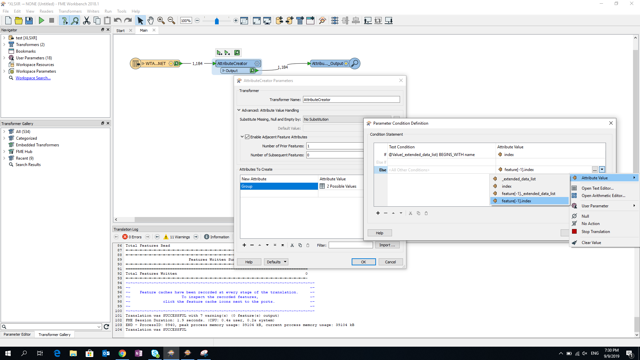
Task: Open Chrome from the taskbar
Action: 122,353
